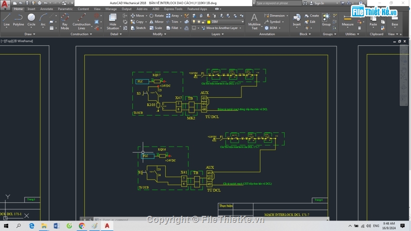
Task: Click the keyword search field
Action: [x=278, y=3]
